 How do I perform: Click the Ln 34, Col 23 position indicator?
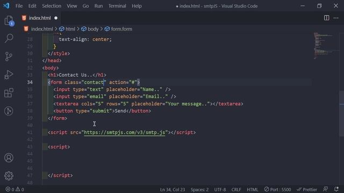[173, 189]
